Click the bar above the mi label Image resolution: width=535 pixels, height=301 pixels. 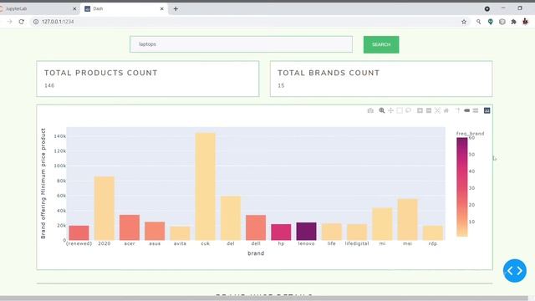pos(382,224)
